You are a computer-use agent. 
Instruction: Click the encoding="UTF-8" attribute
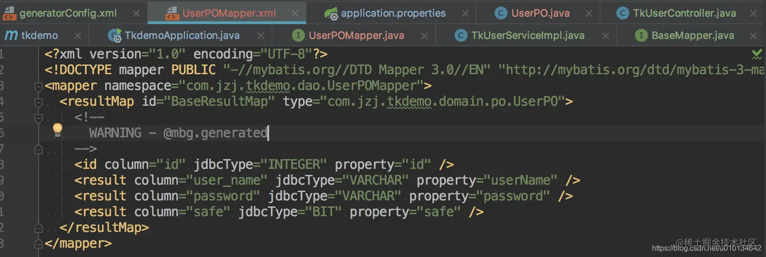click(x=253, y=54)
